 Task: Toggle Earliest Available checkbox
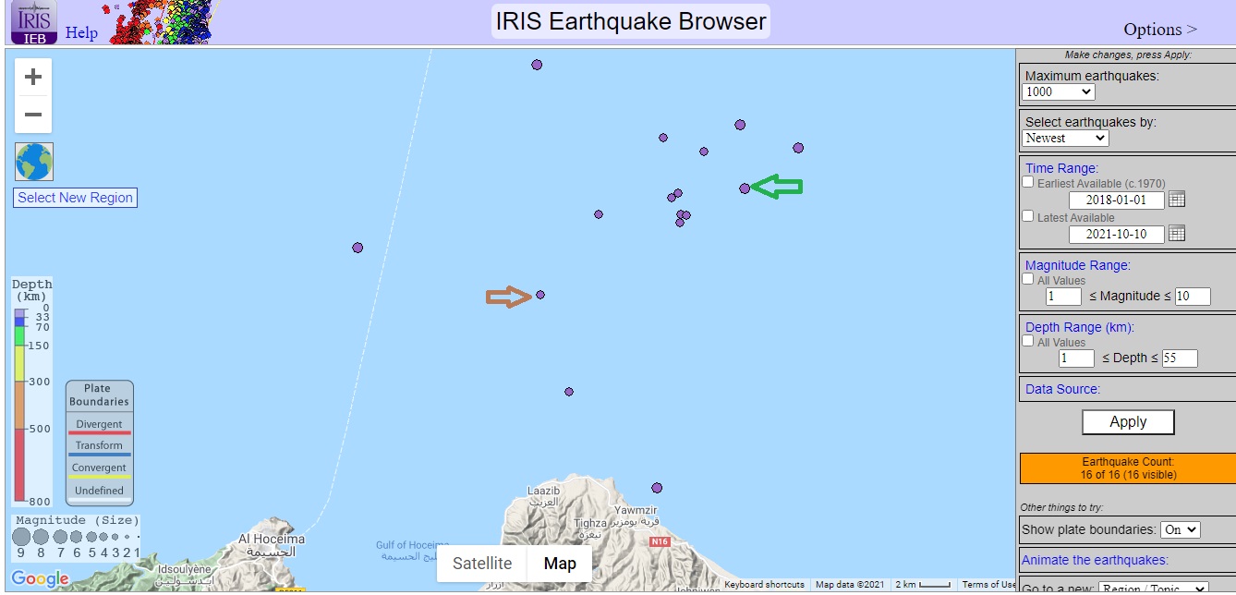click(x=1028, y=183)
